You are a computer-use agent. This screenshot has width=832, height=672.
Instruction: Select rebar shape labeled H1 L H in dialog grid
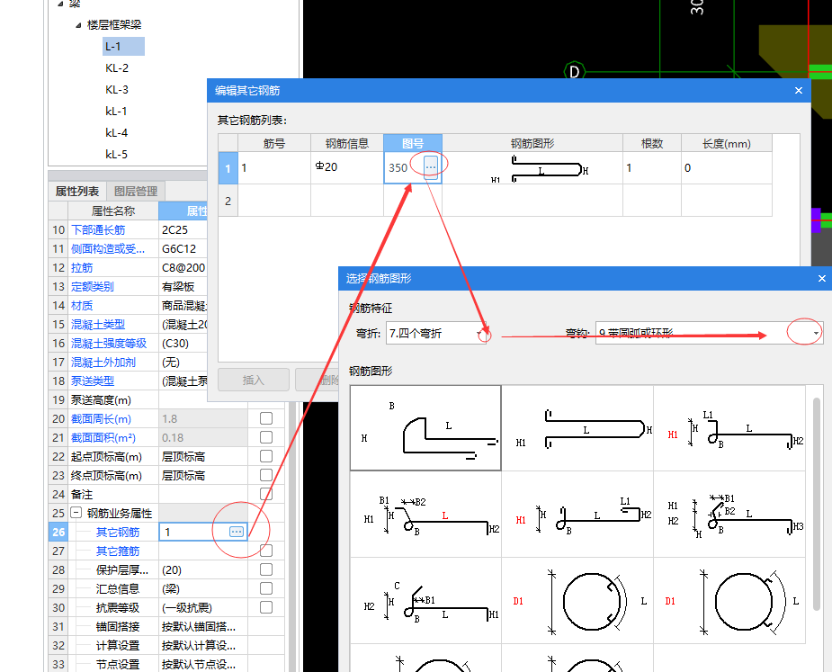click(577, 428)
